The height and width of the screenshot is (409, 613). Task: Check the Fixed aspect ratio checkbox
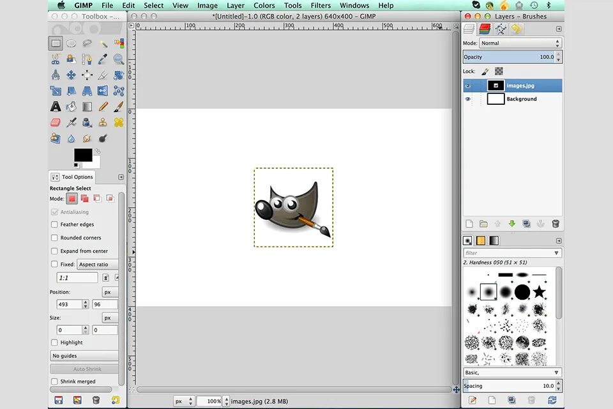pos(54,265)
